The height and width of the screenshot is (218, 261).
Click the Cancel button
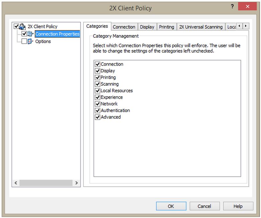coord(204,206)
